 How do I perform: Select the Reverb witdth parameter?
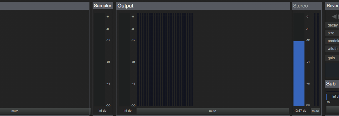(332, 49)
